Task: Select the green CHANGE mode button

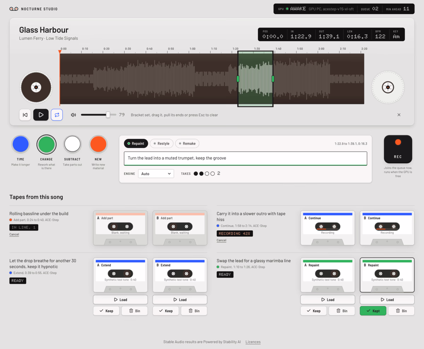Action: 46,144
